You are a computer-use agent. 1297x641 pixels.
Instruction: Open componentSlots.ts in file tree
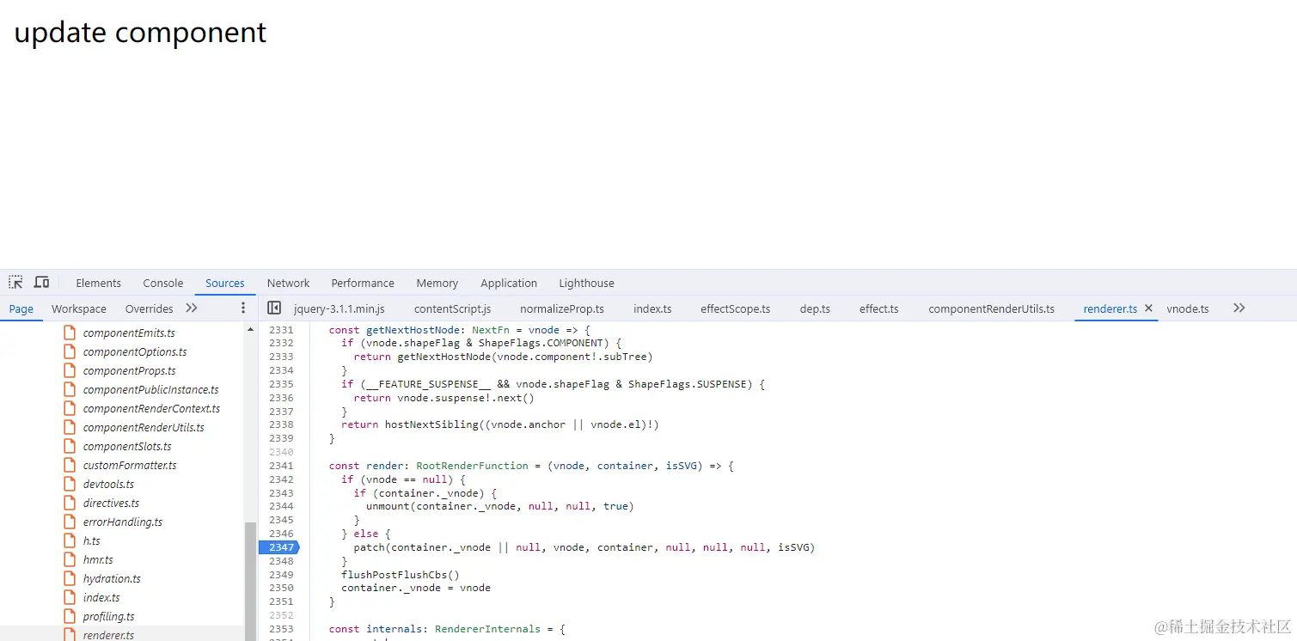click(127, 446)
